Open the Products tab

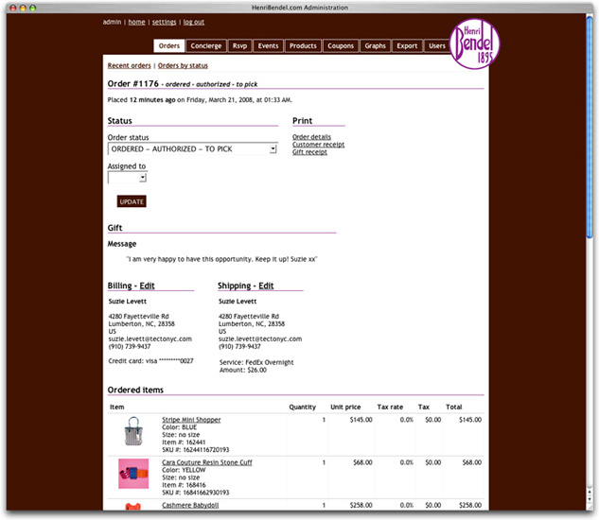coord(303,46)
